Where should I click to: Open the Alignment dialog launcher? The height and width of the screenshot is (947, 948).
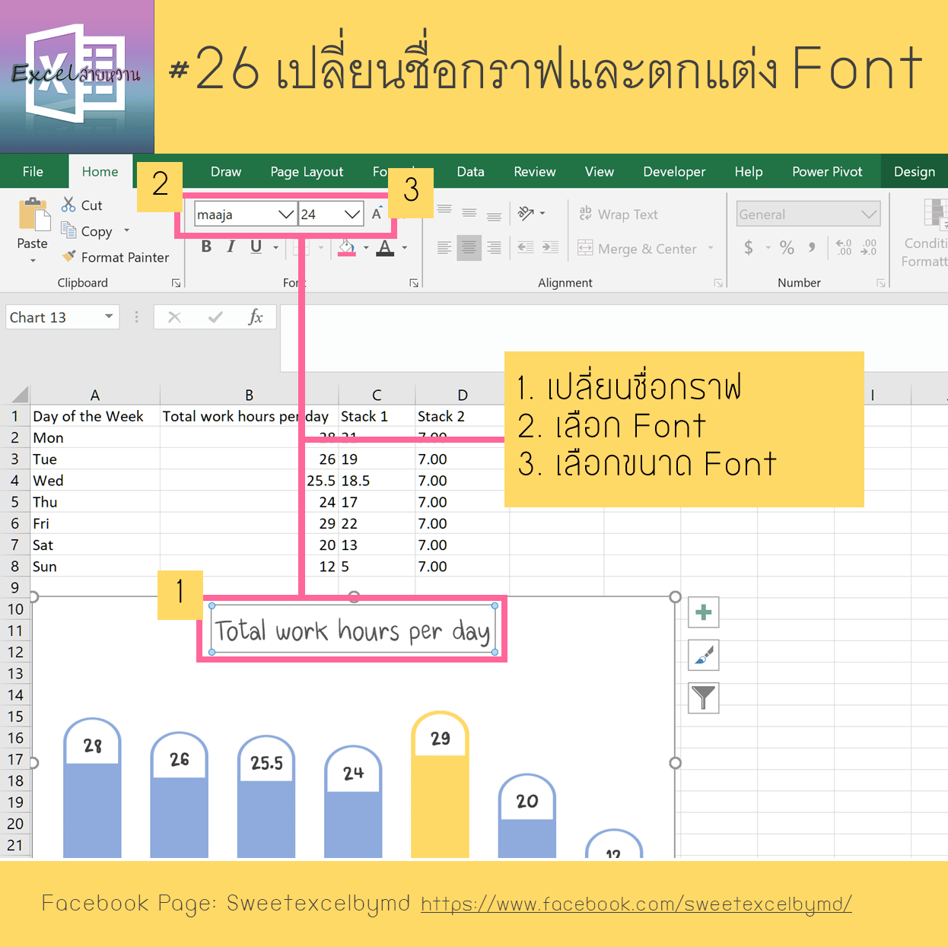click(718, 283)
